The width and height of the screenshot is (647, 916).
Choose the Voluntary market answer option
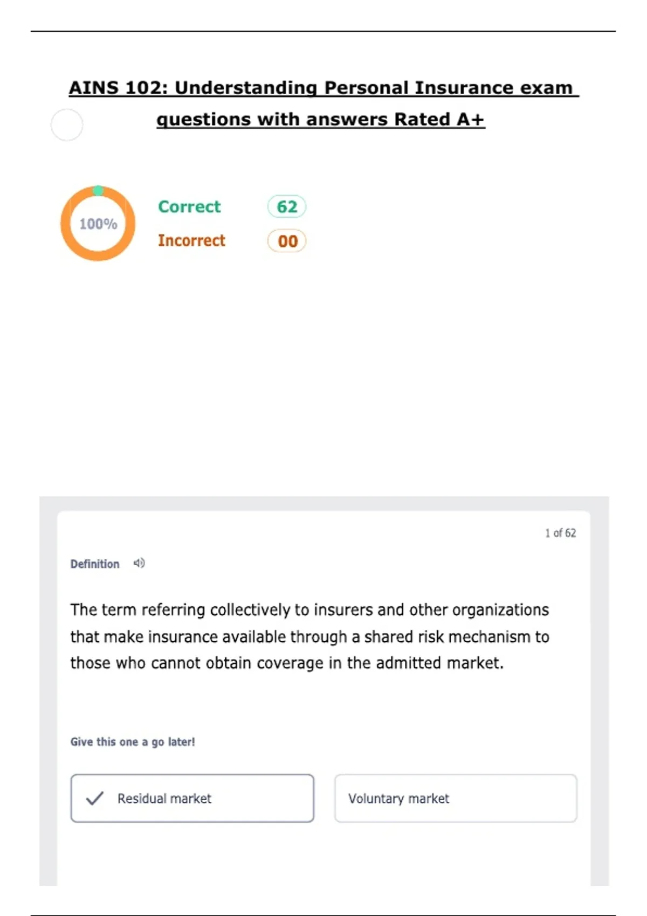pyautogui.click(x=456, y=798)
